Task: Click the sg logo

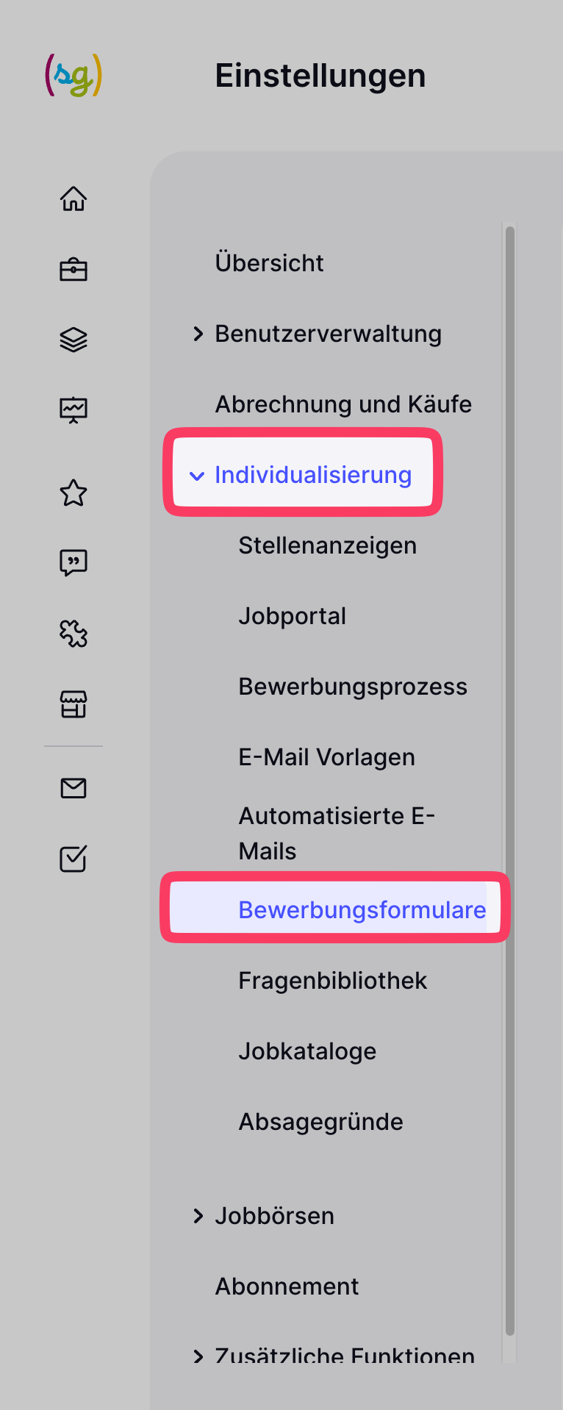Action: pyautogui.click(x=73, y=75)
